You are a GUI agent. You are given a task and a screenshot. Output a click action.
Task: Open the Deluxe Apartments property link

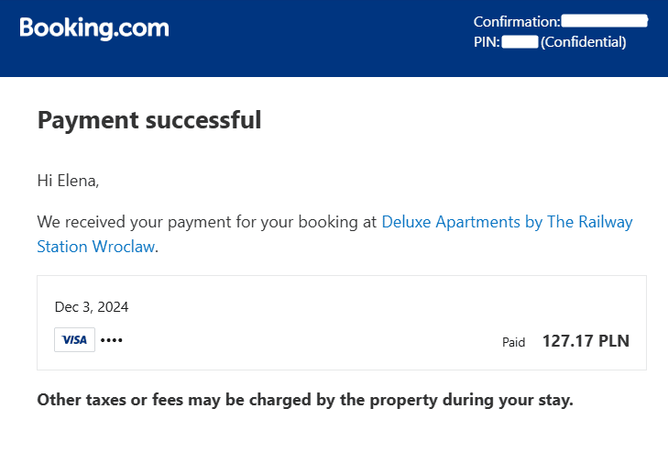coord(507,222)
